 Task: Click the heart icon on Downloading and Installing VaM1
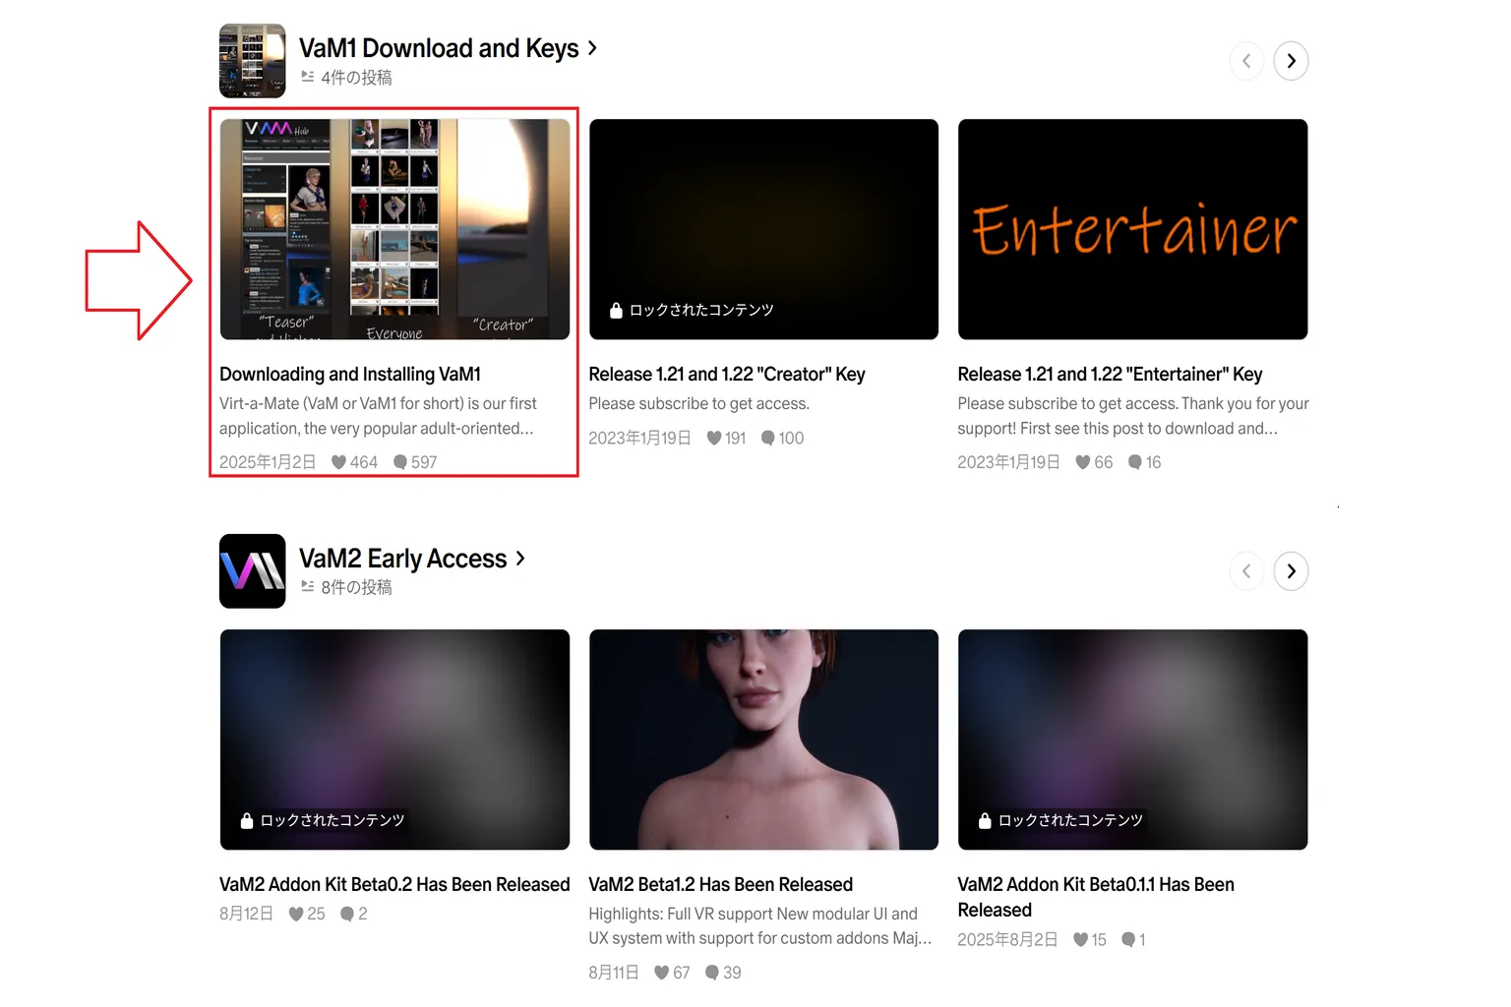point(338,462)
